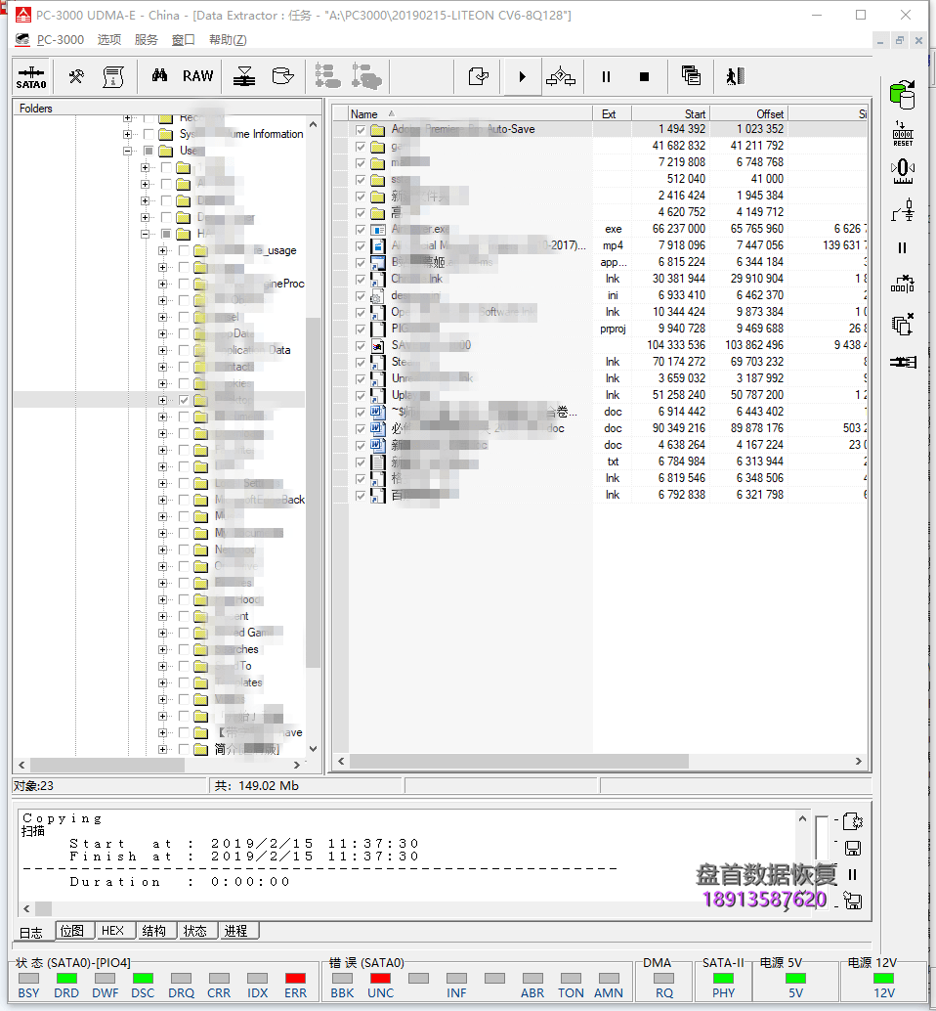Click the green database cylinder icon
The width and height of the screenshot is (936, 1011).
903,94
